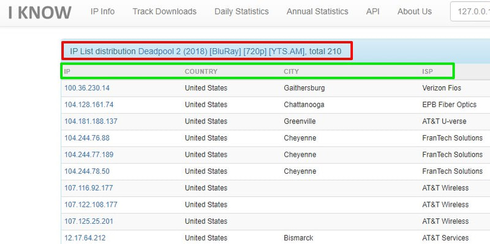
Task: Click the IP column header
Action: 67,72
